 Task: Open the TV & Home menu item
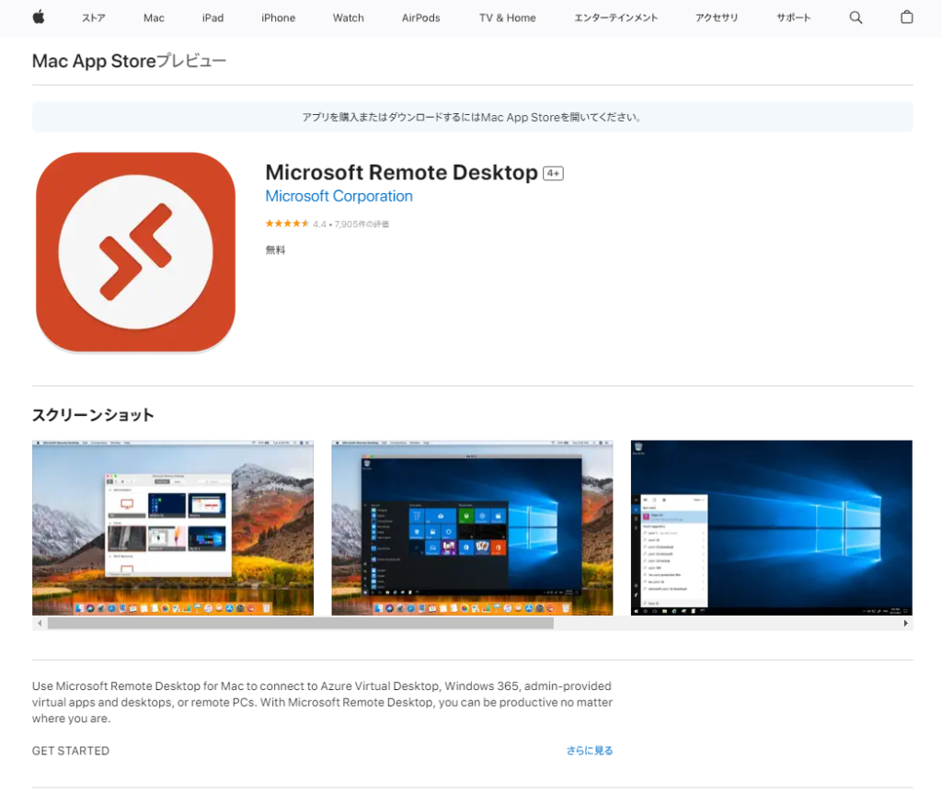click(507, 18)
